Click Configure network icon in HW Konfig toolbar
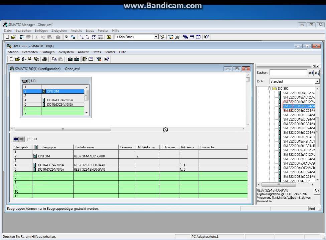 [x=99, y=59]
